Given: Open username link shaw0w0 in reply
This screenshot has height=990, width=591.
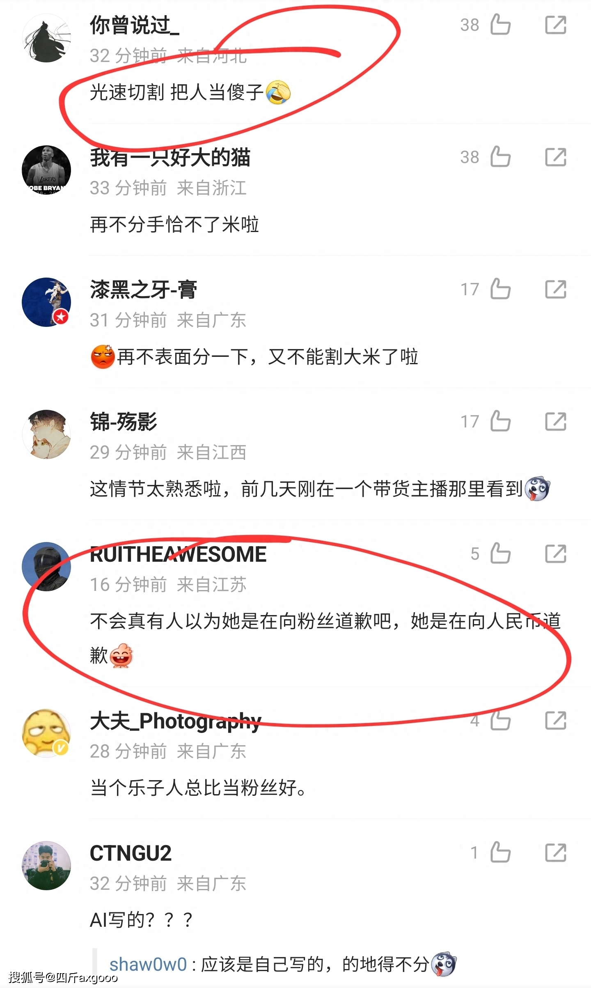Looking at the screenshot, I should (148, 964).
